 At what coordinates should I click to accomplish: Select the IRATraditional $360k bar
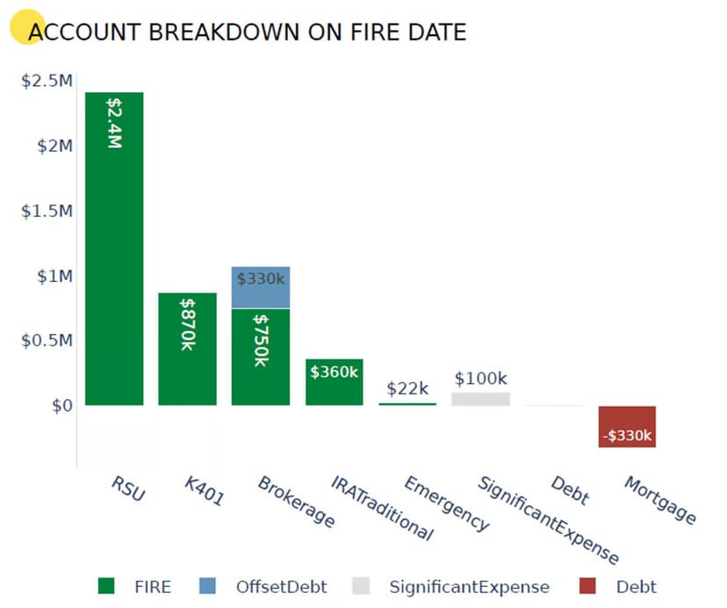pos(334,383)
